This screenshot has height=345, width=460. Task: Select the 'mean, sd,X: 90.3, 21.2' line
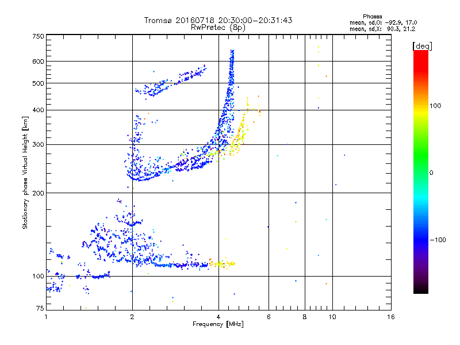click(x=382, y=29)
